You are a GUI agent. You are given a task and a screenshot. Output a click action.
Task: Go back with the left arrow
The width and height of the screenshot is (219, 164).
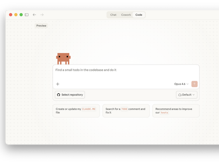[x=34, y=15]
